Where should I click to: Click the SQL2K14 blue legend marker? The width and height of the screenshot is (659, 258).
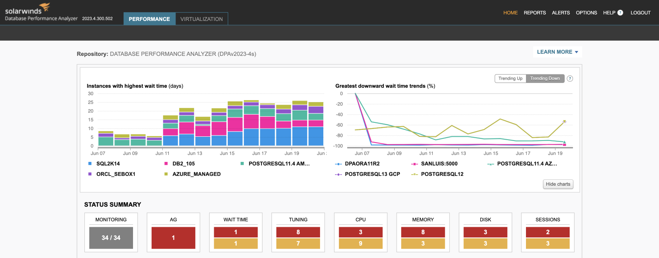pyautogui.click(x=90, y=164)
